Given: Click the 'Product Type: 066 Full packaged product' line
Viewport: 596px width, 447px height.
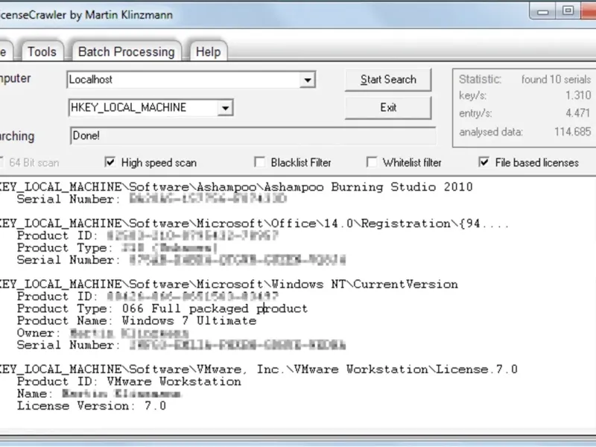Looking at the screenshot, I should [x=162, y=308].
